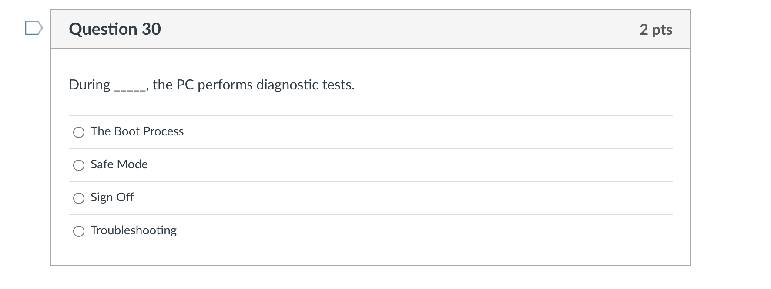Select the radio button for The Boot Process
Image resolution: width=771 pixels, height=289 pixels.
tap(79, 132)
